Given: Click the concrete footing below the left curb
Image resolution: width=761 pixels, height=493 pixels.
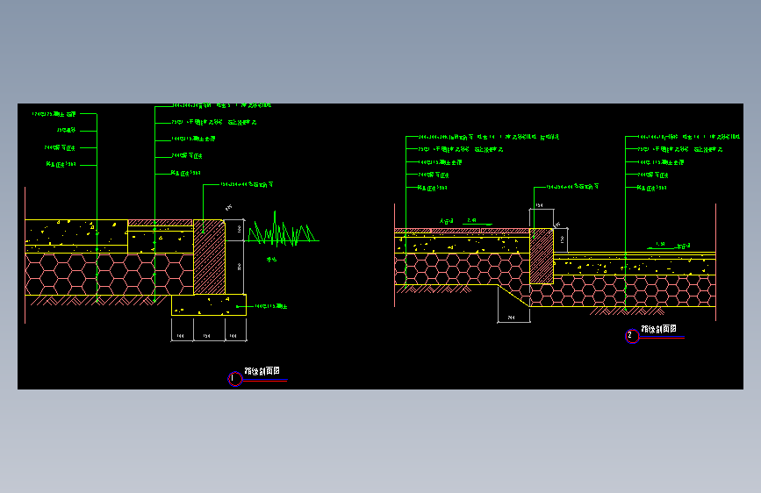Looking at the screenshot, I should (209, 304).
